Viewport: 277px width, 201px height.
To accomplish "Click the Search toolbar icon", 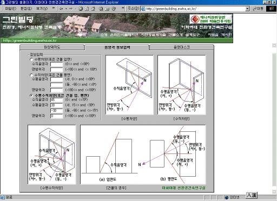I will pos(101,9).
